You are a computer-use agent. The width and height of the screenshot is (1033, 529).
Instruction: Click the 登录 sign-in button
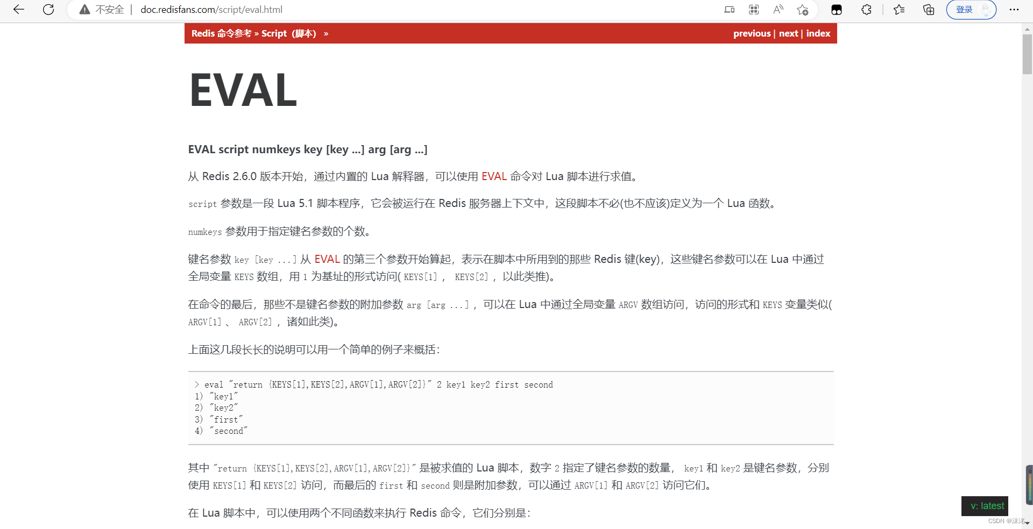965,9
